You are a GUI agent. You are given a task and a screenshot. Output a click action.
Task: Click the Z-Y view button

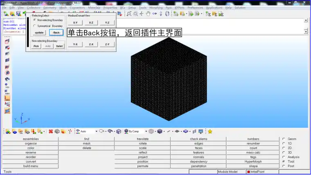tap(107, 44)
